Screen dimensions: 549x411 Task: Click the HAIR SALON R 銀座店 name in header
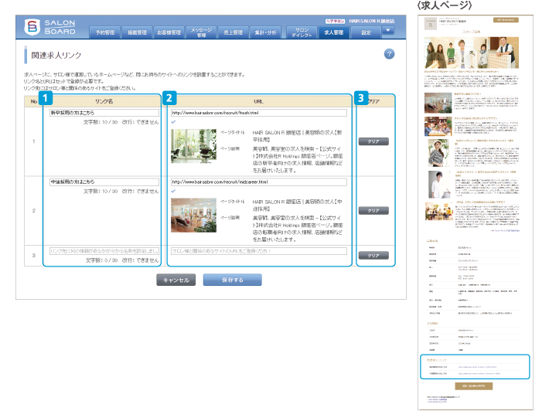(x=372, y=21)
